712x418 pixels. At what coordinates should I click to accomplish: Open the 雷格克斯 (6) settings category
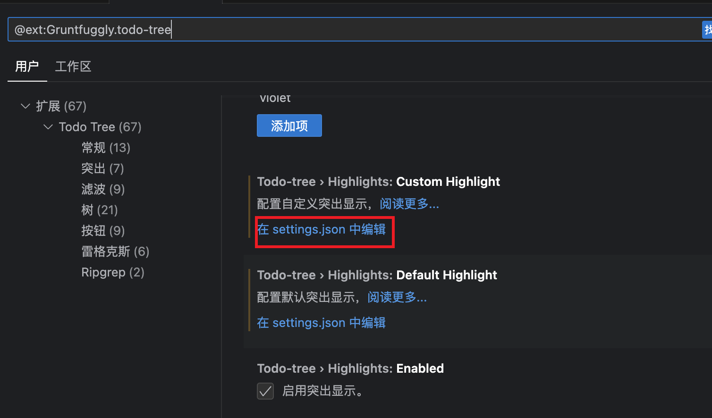115,251
